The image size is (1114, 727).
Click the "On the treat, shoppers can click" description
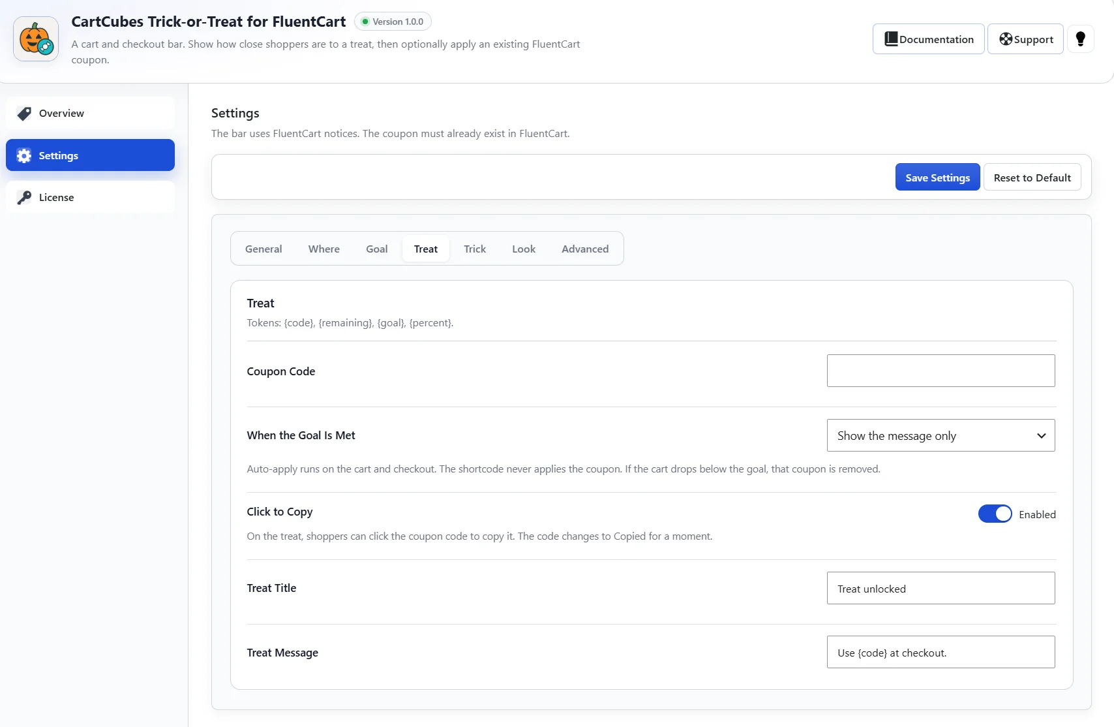click(479, 536)
